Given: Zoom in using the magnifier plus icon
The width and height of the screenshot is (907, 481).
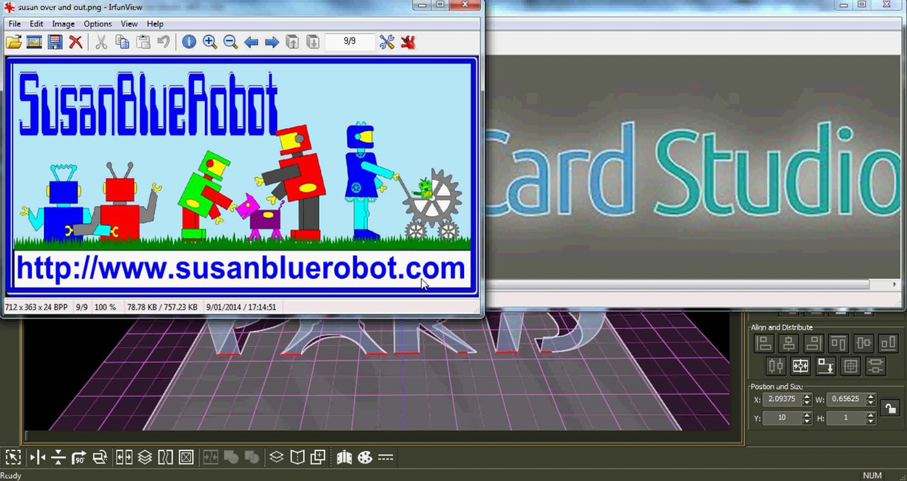Looking at the screenshot, I should (210, 42).
